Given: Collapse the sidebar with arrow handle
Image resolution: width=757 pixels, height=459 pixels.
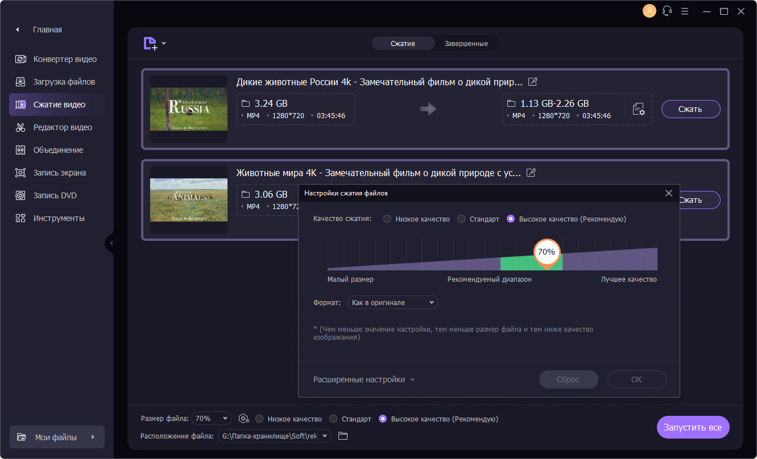Looking at the screenshot, I should [x=110, y=243].
